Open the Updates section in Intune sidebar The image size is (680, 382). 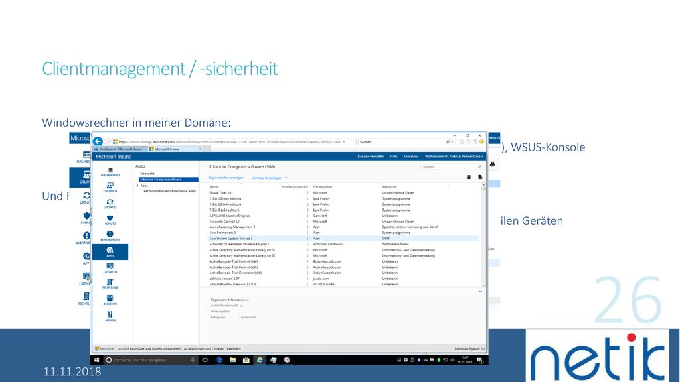(x=110, y=204)
